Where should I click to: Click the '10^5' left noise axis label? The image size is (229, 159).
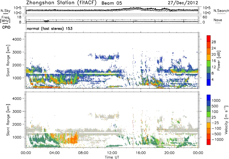click(17, 8)
